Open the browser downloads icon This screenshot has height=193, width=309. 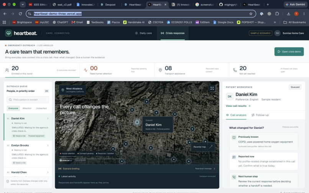pos(289,13)
